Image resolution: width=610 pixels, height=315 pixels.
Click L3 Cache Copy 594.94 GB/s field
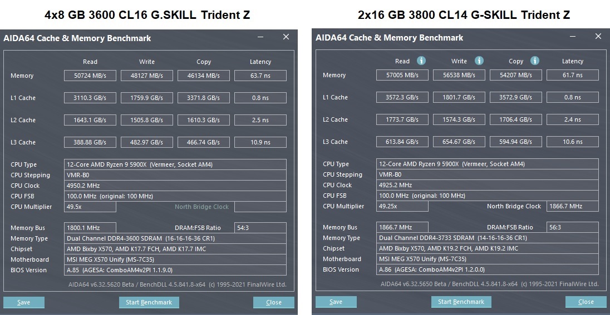[x=516, y=141]
